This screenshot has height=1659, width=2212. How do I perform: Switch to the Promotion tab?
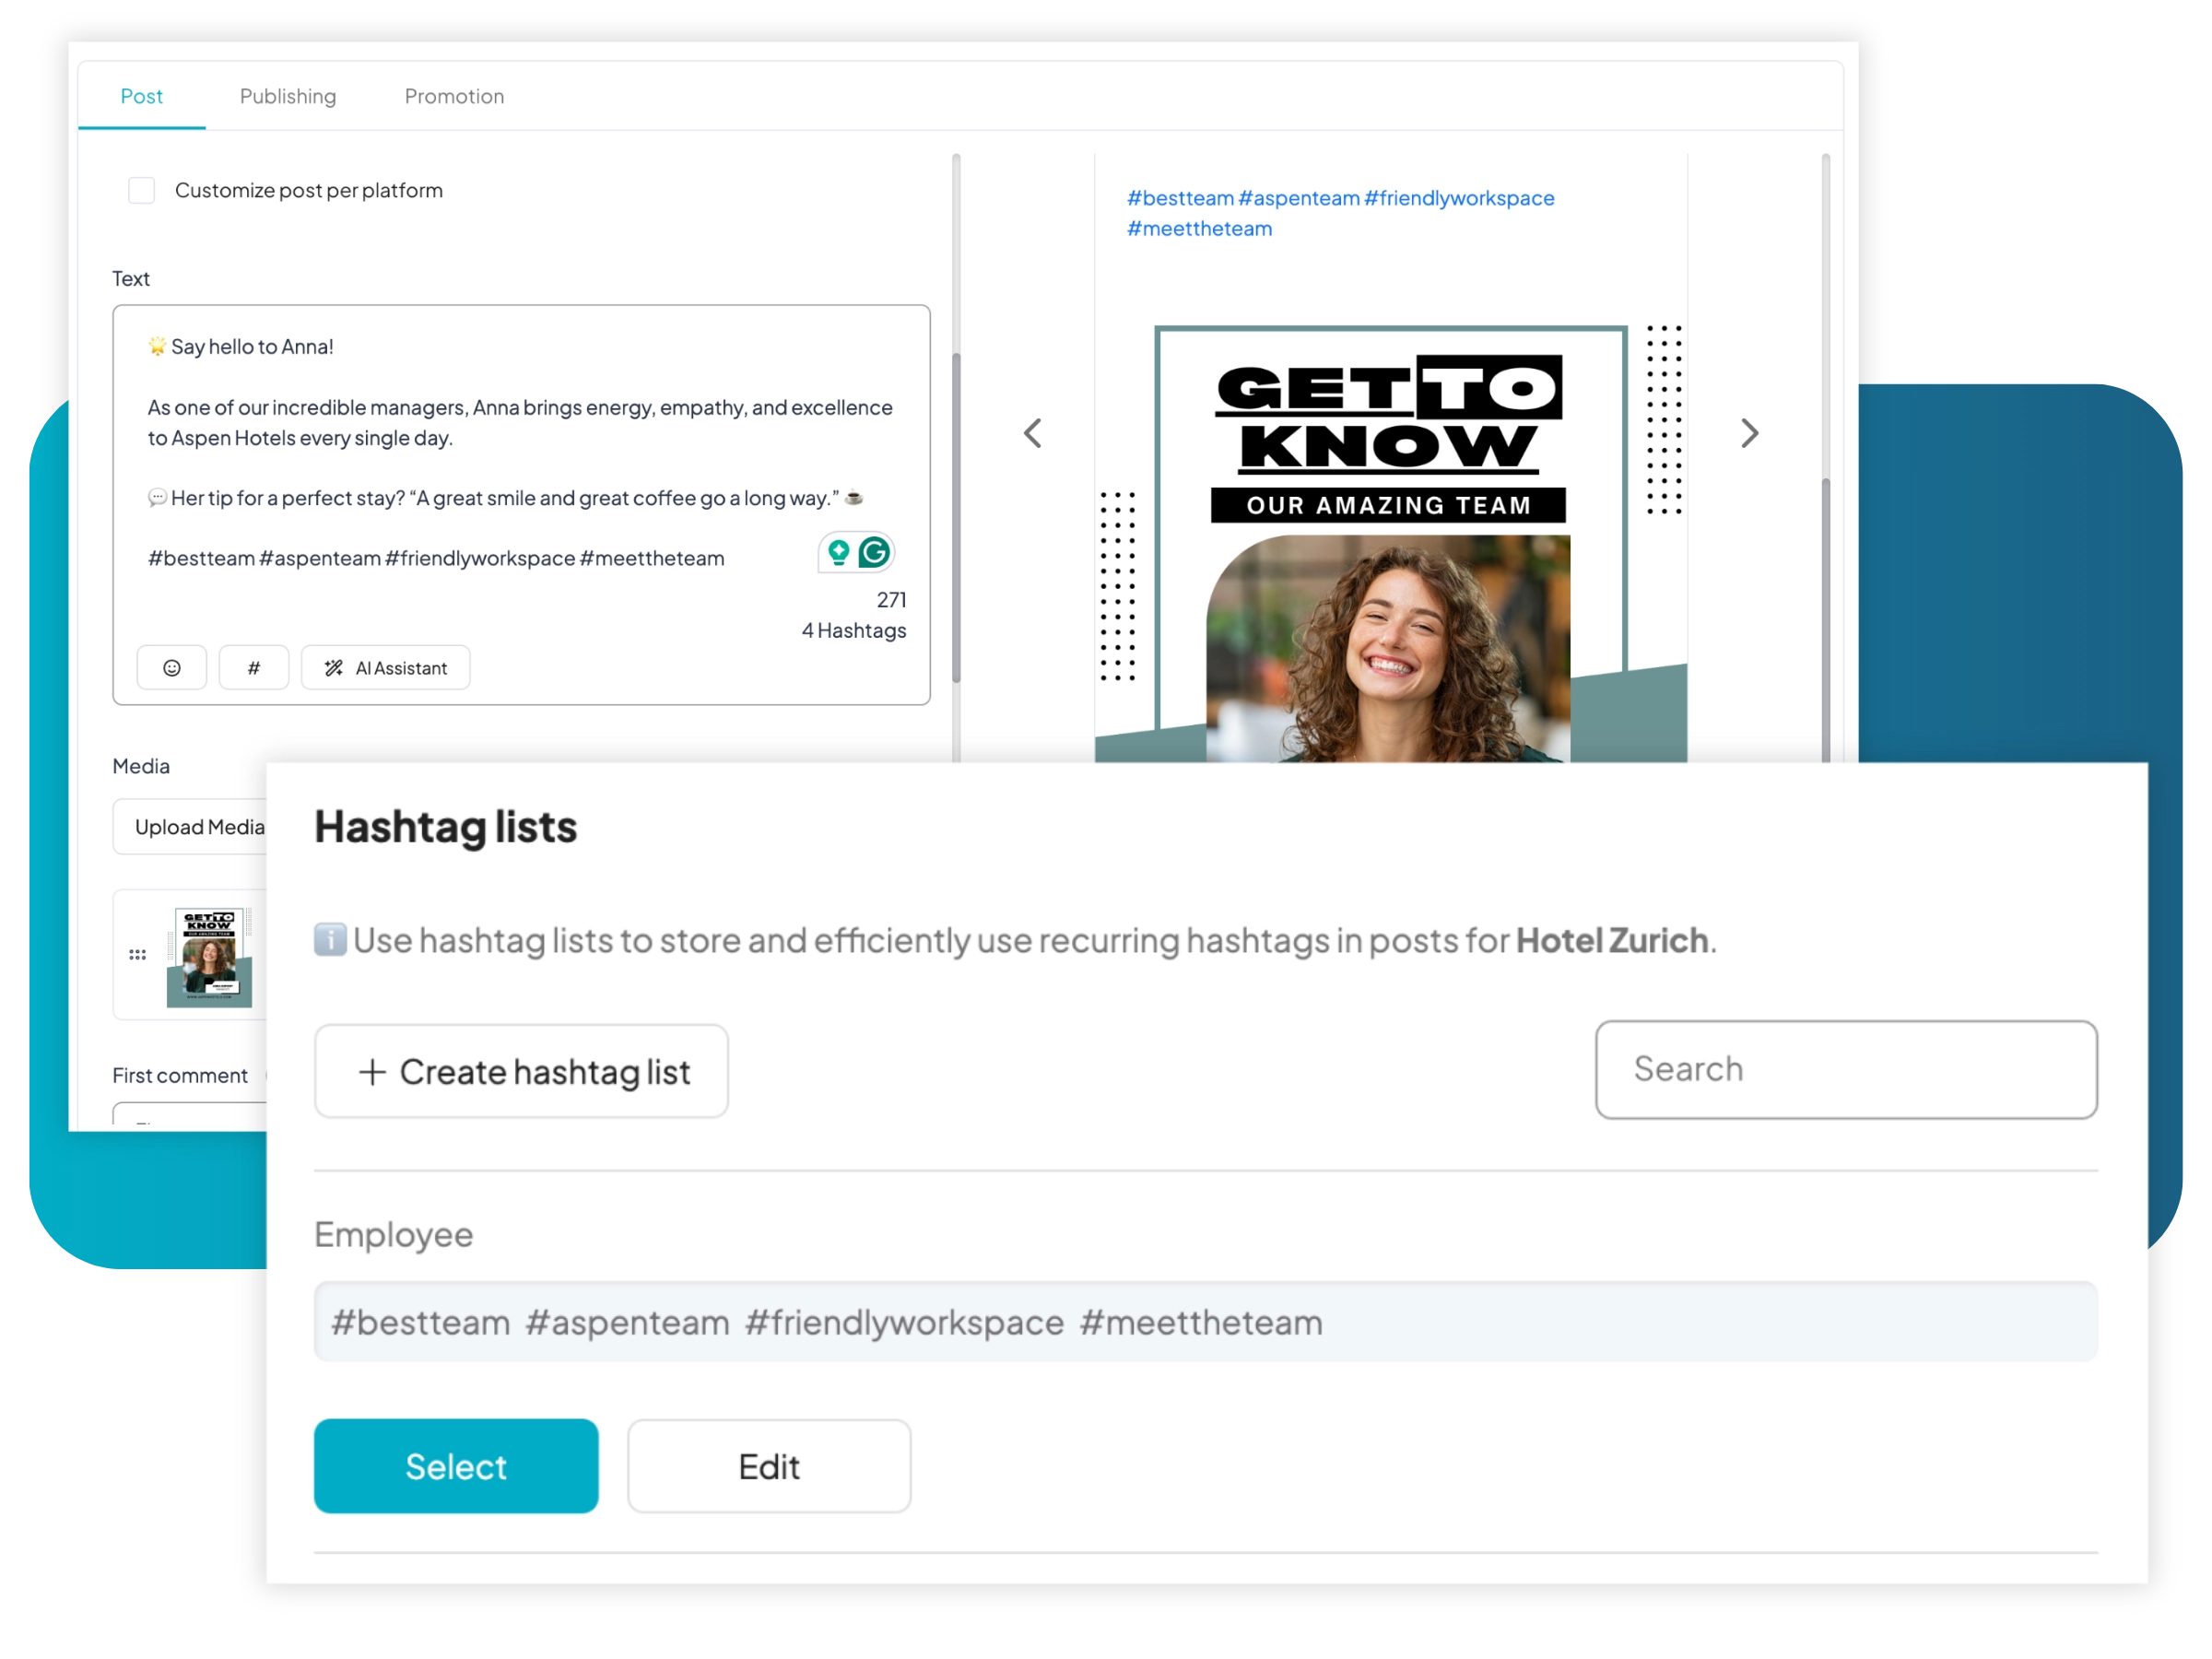[454, 96]
